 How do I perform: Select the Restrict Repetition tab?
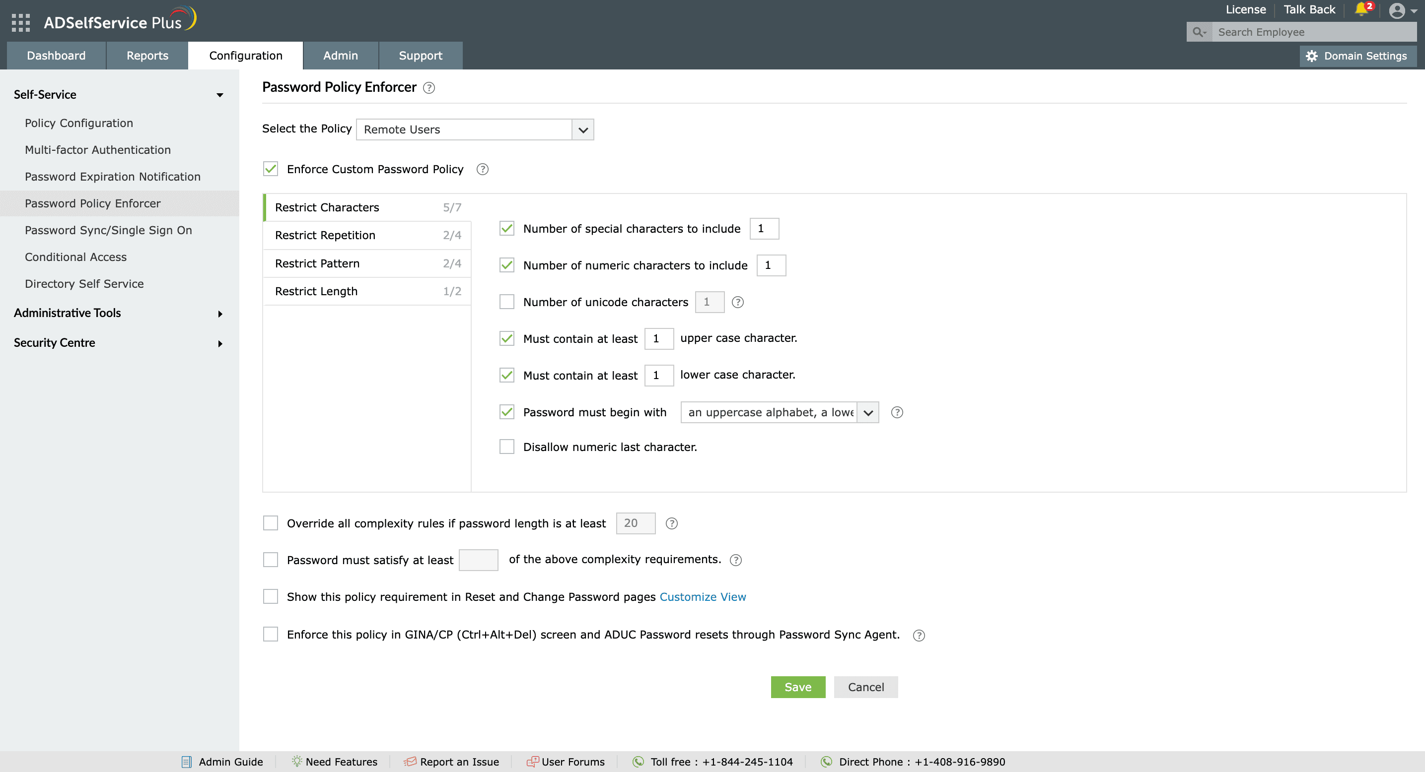325,235
